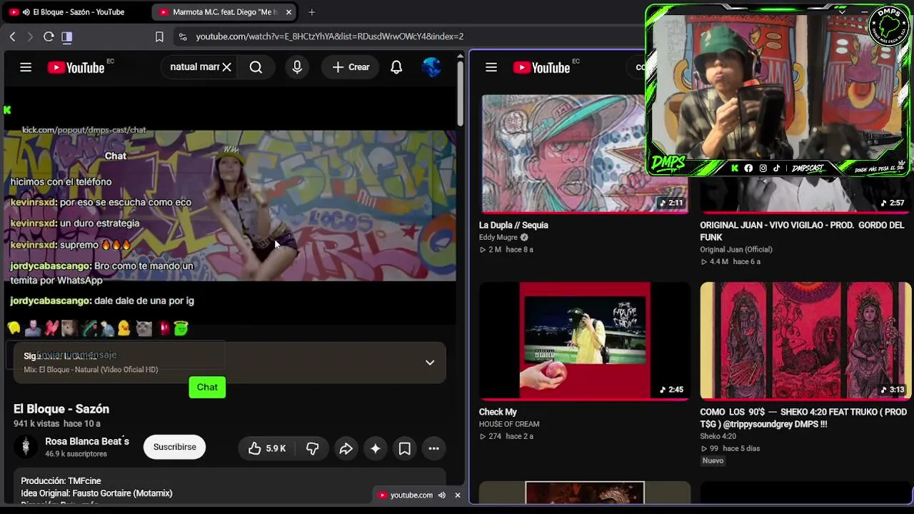Open Rosa Blanca Beat's channel avatar
914x514 pixels.
tap(26, 447)
